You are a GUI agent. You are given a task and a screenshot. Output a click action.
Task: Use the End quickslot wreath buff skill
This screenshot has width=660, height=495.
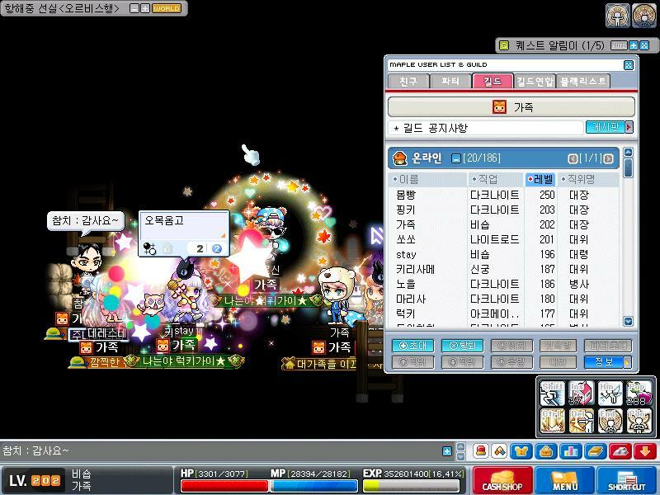[610, 421]
